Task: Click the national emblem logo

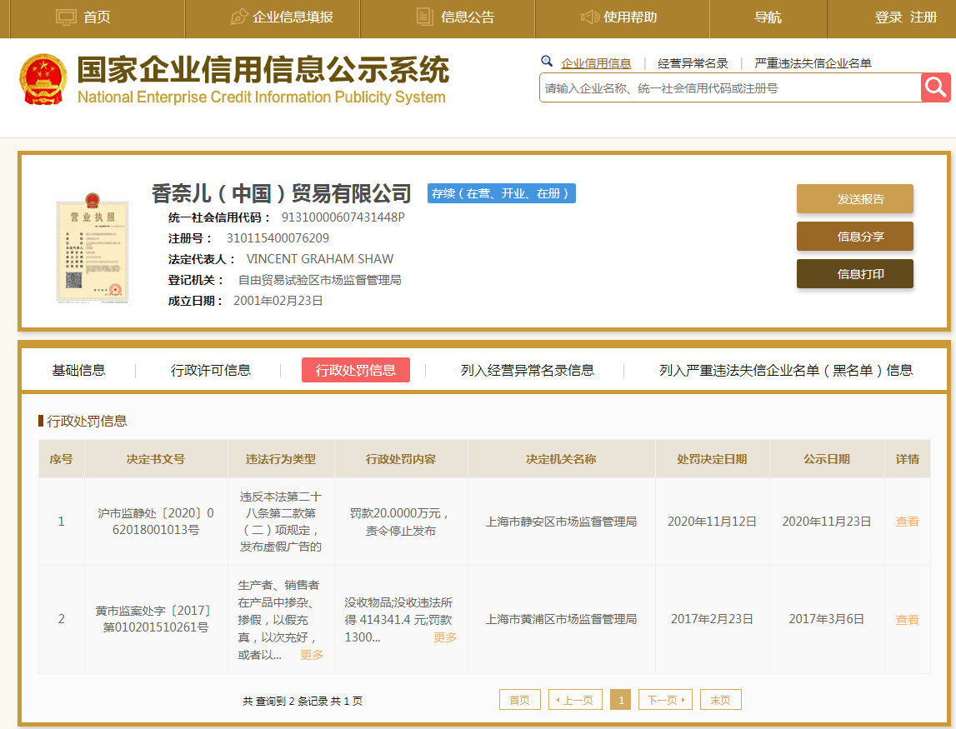Action: (43, 79)
